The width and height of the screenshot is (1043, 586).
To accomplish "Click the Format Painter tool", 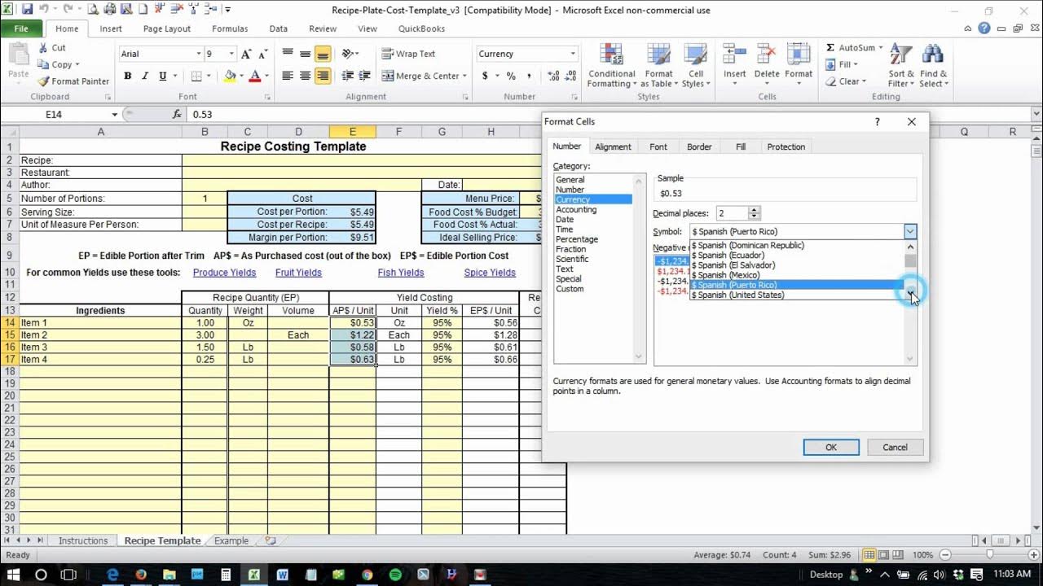I will tap(73, 81).
